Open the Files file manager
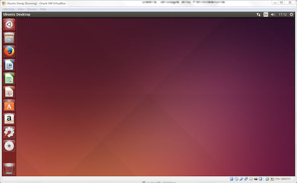This screenshot has width=297, height=183. coord(9,38)
